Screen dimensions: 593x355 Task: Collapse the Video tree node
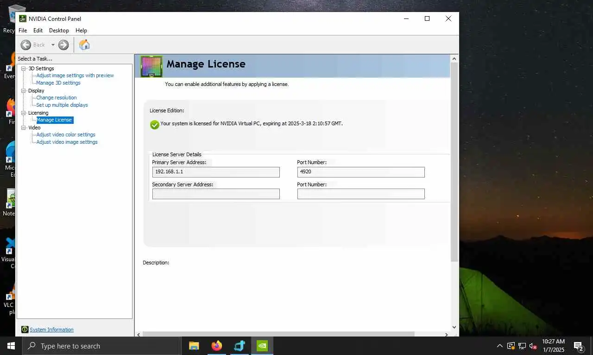coord(24,128)
